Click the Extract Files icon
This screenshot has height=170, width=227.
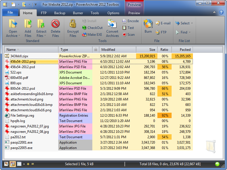pos(41,24)
